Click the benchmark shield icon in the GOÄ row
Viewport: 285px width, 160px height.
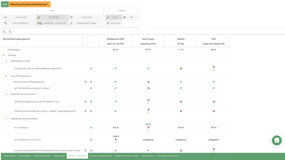click(x=85, y=102)
